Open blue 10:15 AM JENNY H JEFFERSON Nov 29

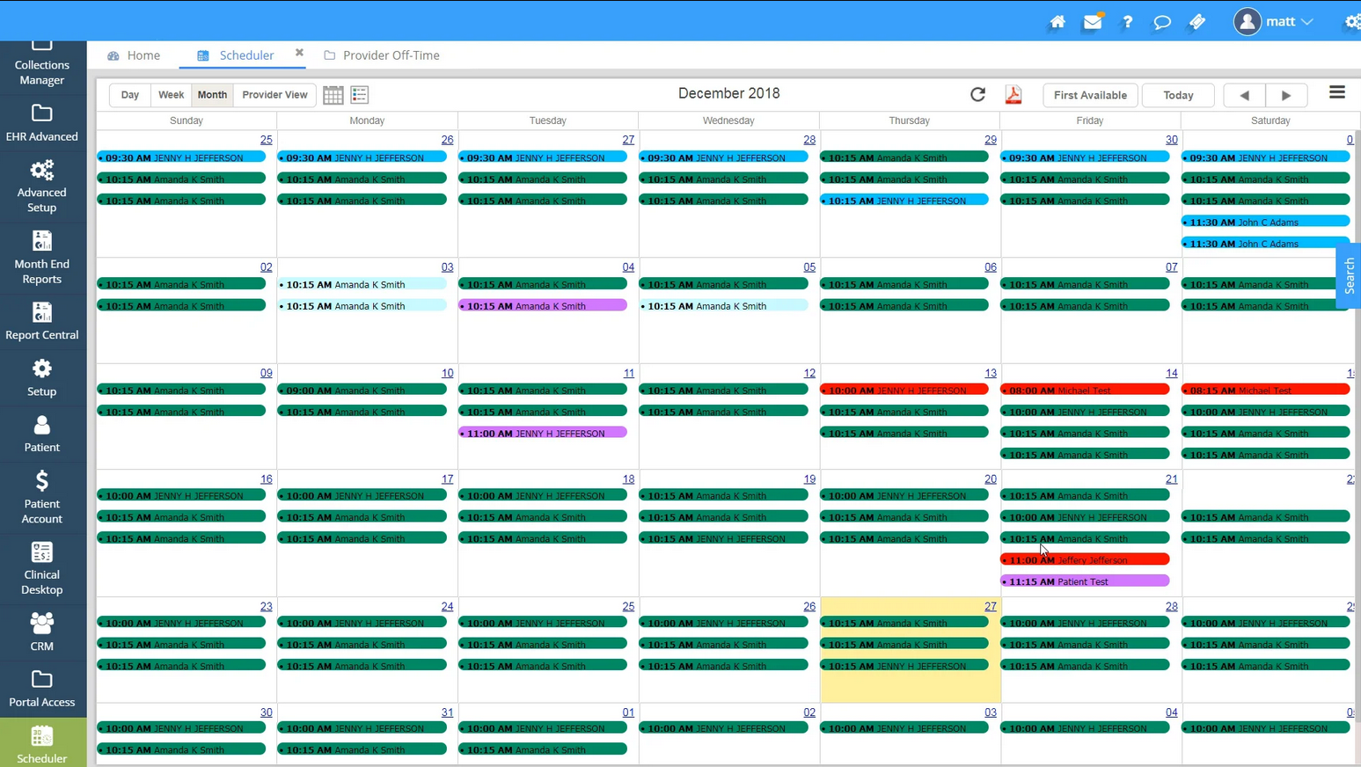pos(904,201)
